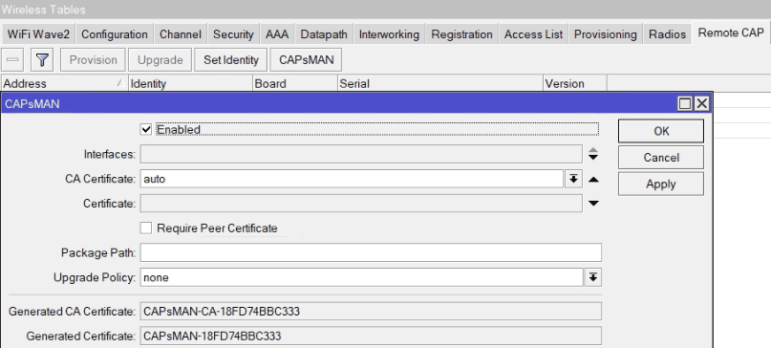Screen dimensions: 771x348
Task: Click the filter funnel icon
Action: coord(42,60)
